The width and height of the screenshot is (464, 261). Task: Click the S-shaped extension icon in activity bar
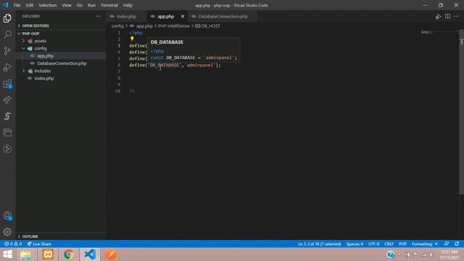[x=7, y=116]
